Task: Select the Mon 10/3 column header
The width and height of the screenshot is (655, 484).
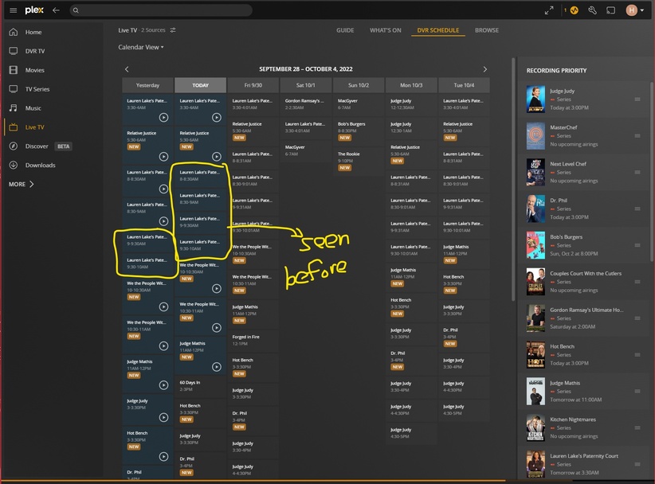Action: 411,85
